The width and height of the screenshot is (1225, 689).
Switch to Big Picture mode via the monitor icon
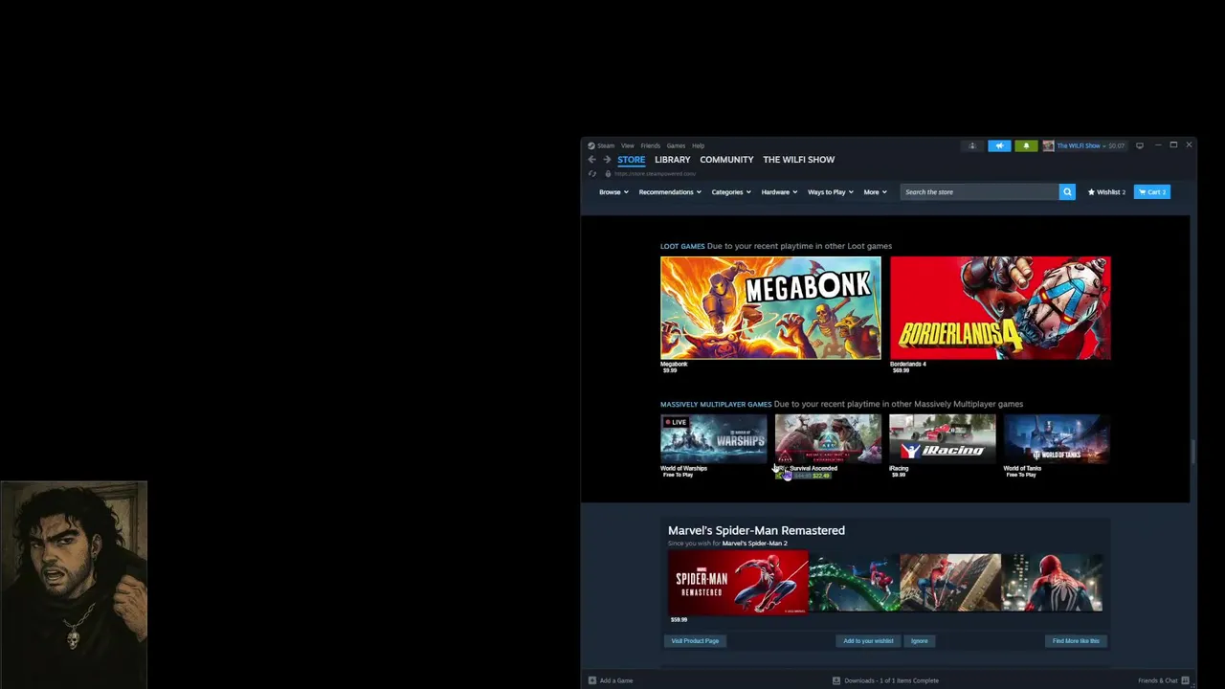click(1140, 145)
